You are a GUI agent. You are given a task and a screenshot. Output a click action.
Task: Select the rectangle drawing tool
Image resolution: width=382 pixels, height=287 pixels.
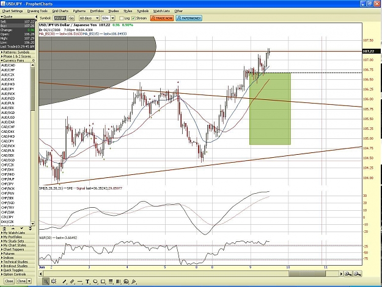pos(103,282)
